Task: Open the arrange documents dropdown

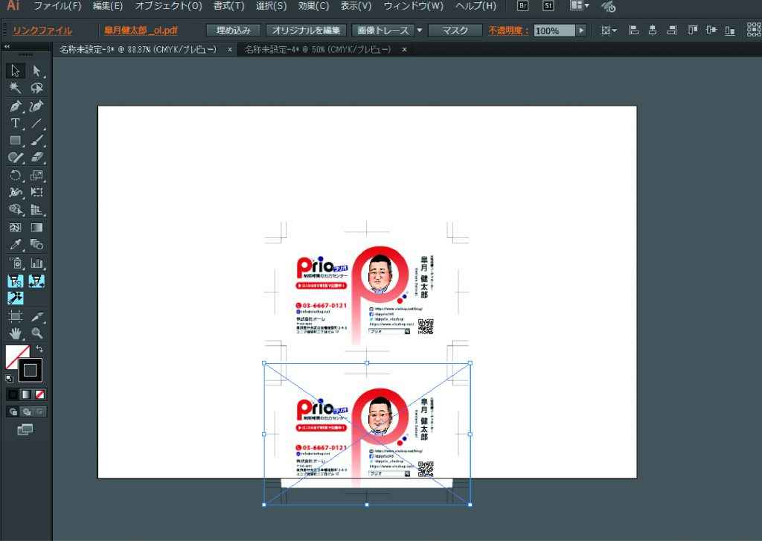Action: (x=580, y=6)
